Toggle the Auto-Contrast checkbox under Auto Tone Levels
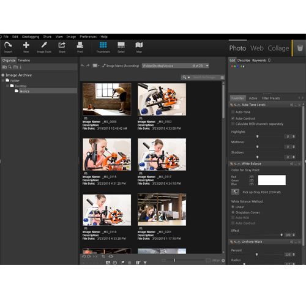 click(x=233, y=118)
